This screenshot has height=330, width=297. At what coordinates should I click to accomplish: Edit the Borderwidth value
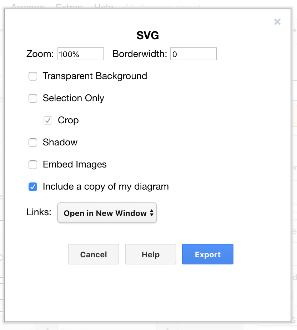[x=193, y=53]
